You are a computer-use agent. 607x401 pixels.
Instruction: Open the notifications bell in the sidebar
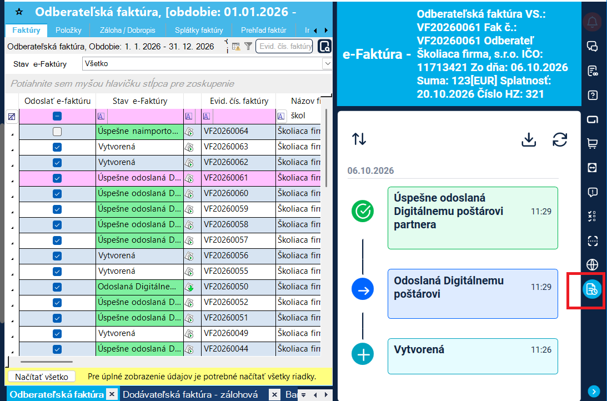pyautogui.click(x=593, y=22)
